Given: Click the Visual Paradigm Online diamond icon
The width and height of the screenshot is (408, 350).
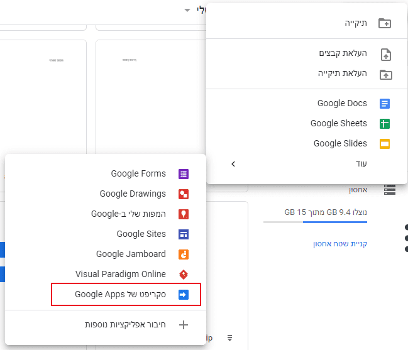Looking at the screenshot, I should click(x=184, y=275).
